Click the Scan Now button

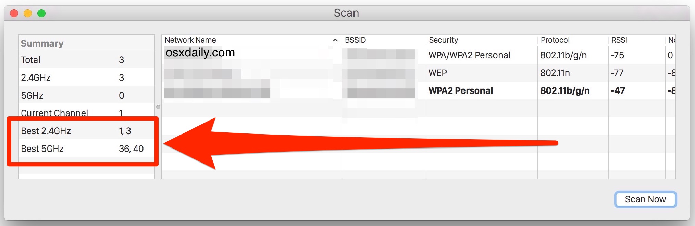click(645, 199)
